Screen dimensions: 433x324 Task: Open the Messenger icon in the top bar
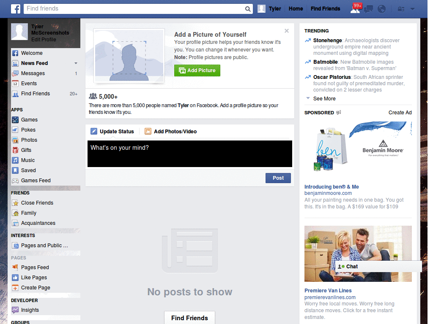pos(368,9)
